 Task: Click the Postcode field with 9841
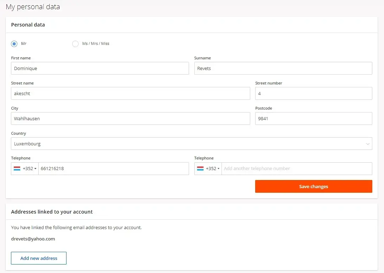pyautogui.click(x=313, y=119)
